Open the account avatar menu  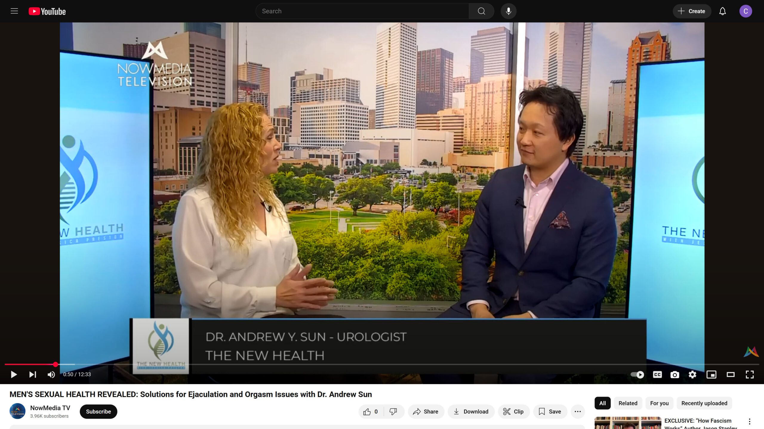(x=745, y=11)
